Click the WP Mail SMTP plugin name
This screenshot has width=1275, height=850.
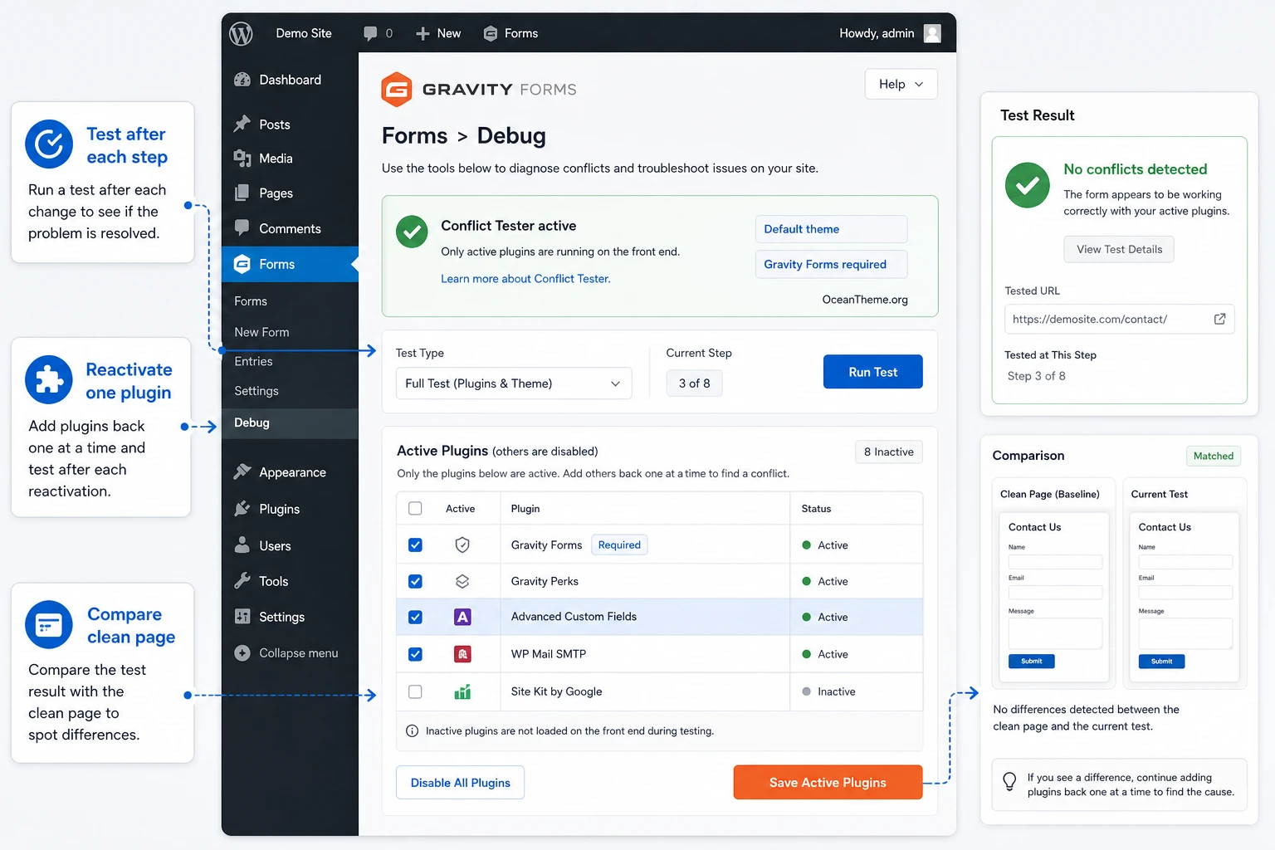coord(549,654)
